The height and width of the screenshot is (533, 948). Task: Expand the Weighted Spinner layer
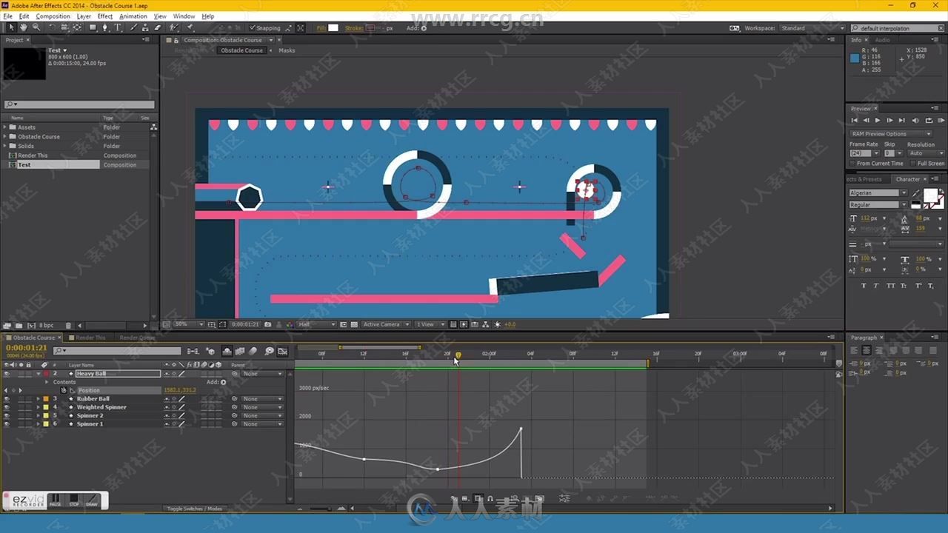(x=39, y=407)
